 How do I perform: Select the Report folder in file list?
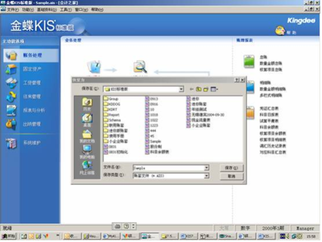pos(111,115)
